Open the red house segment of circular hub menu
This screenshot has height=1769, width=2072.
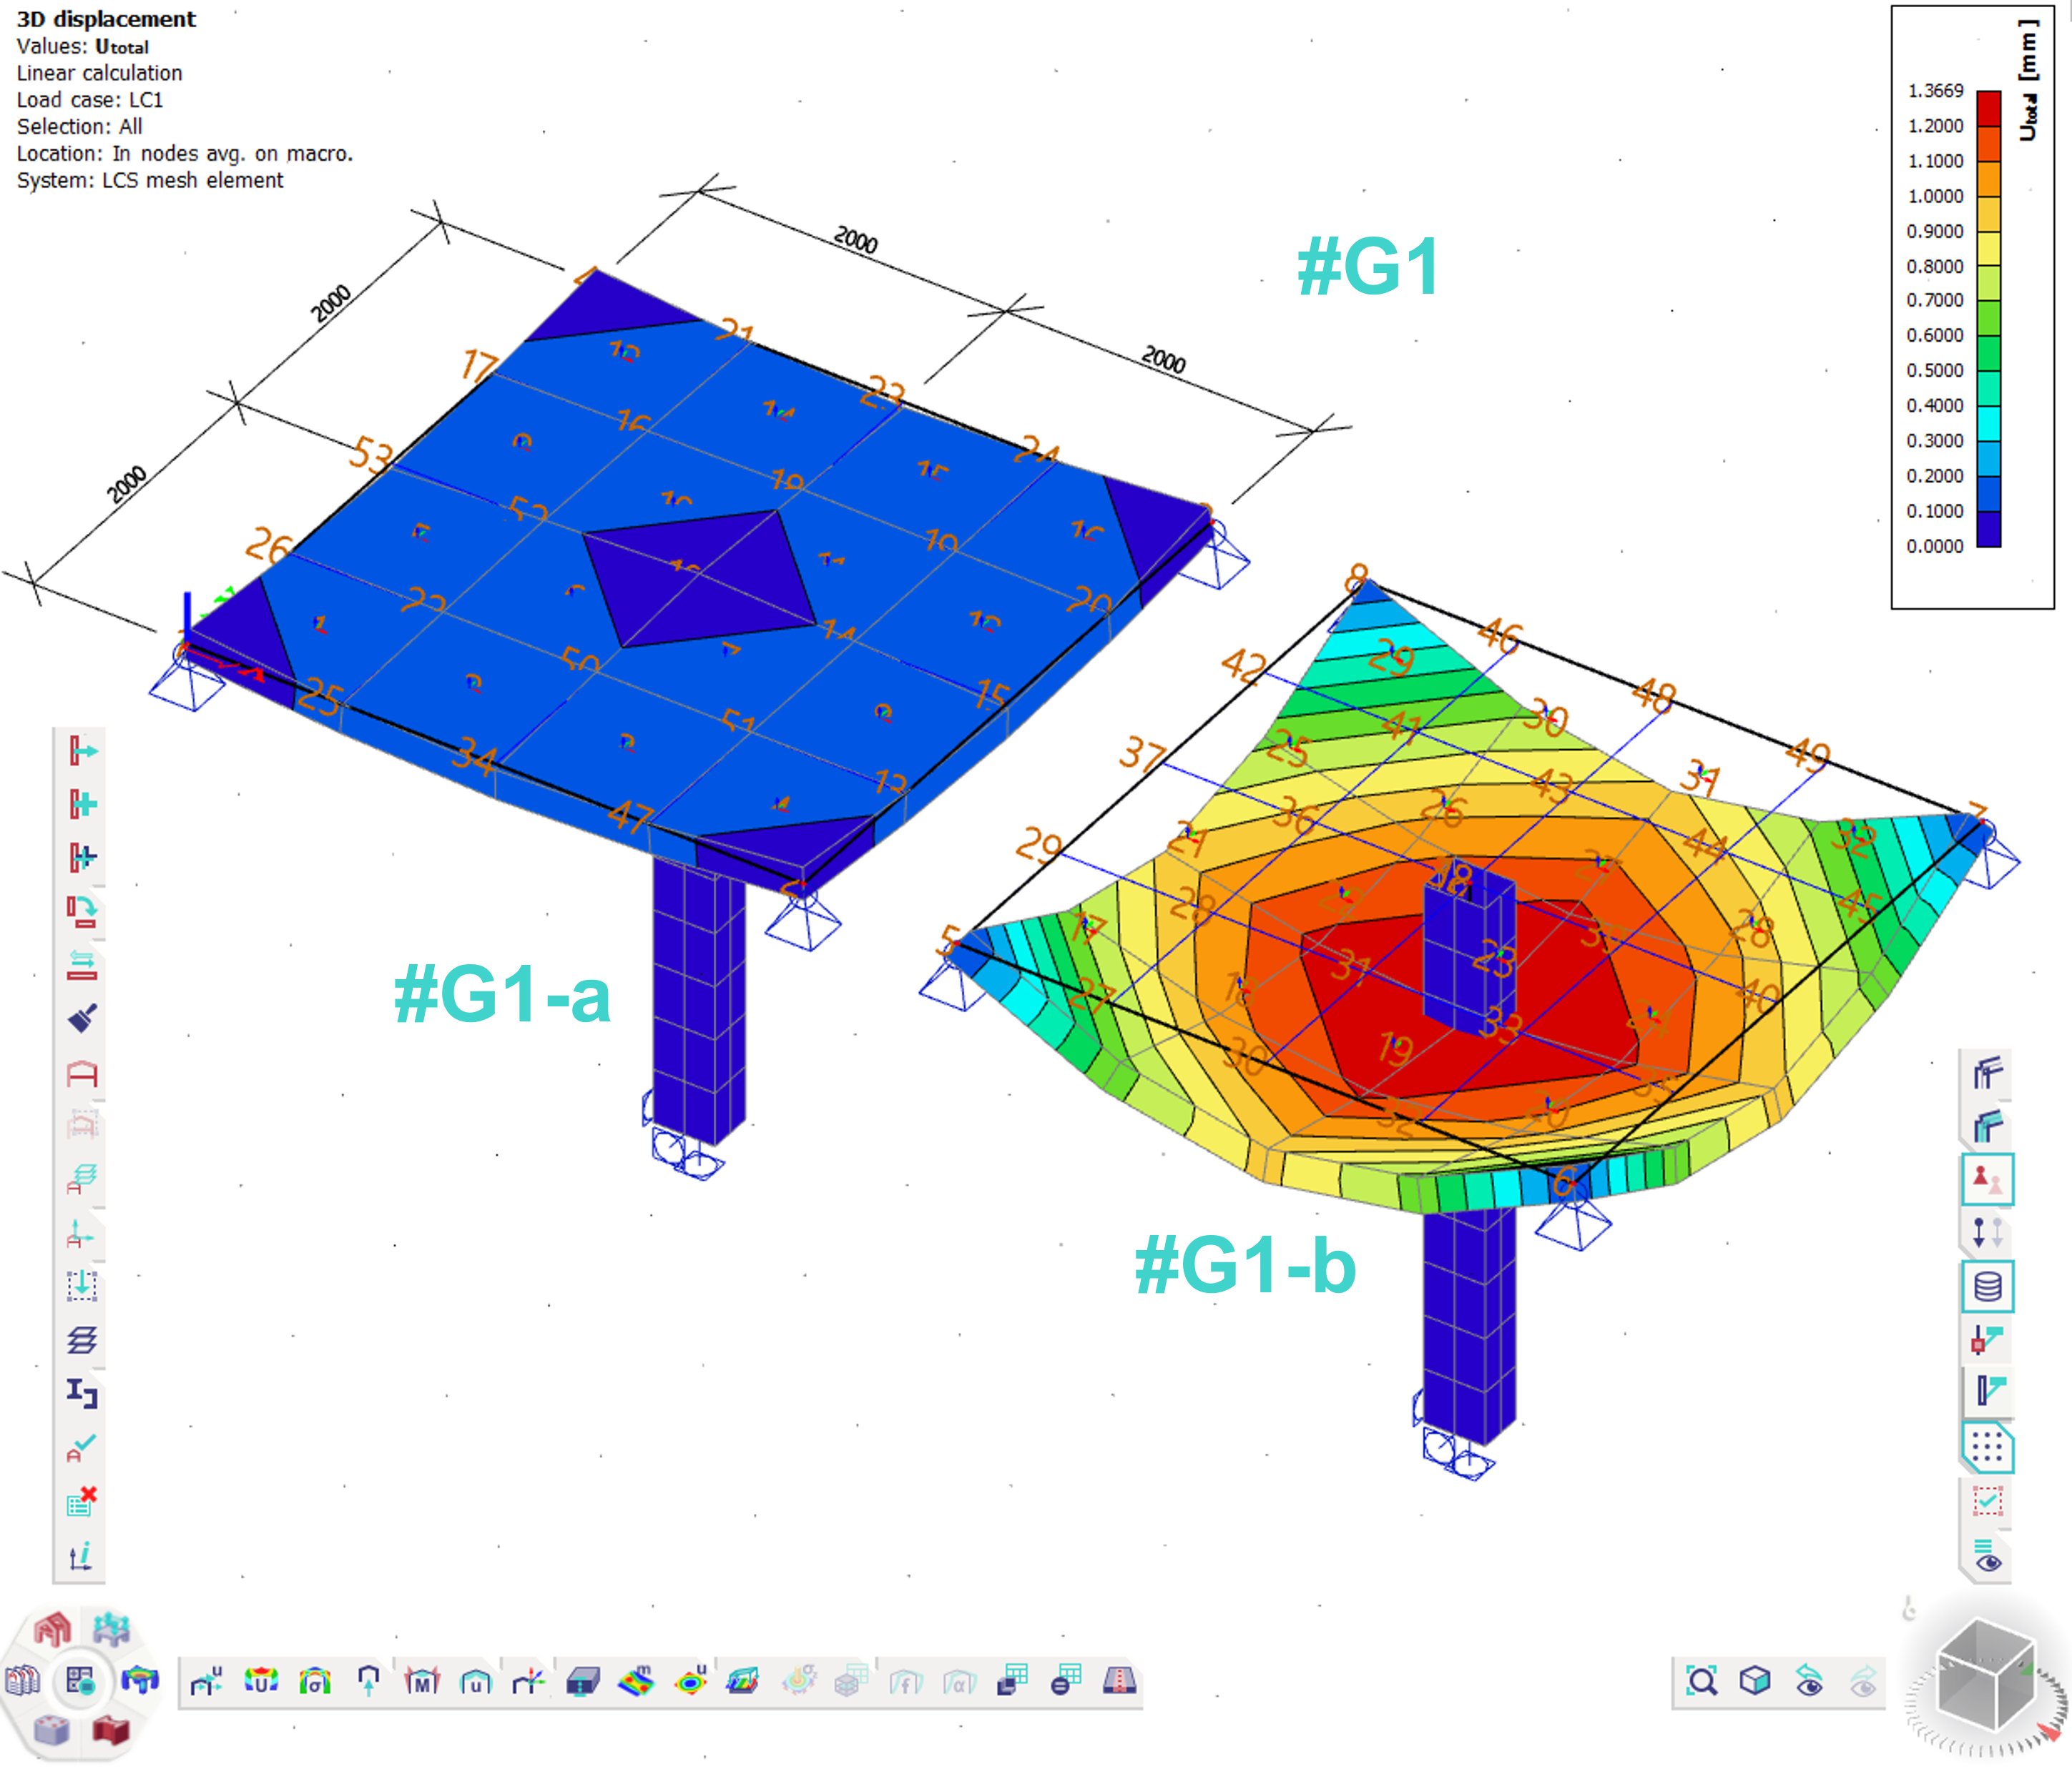pos(52,1630)
